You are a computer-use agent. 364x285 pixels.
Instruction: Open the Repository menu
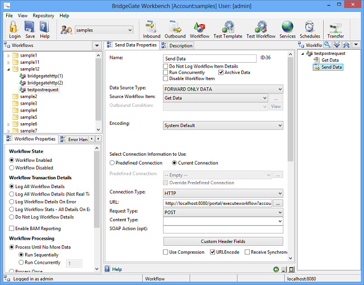[43, 16]
